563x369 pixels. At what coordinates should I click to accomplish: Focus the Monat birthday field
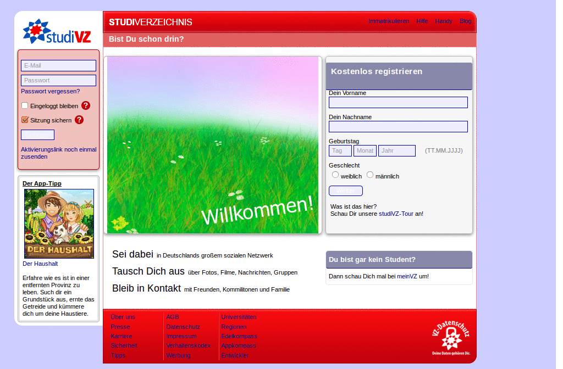(365, 150)
